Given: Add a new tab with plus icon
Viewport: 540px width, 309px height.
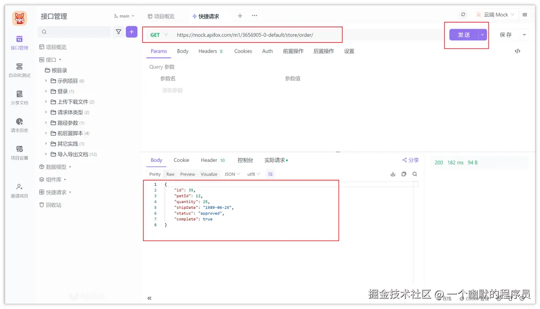Looking at the screenshot, I should point(240,16).
